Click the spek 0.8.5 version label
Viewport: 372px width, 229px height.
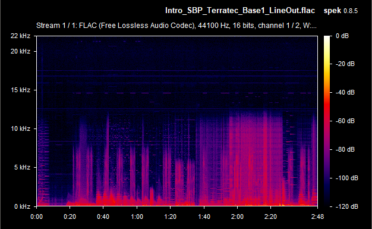coord(341,11)
